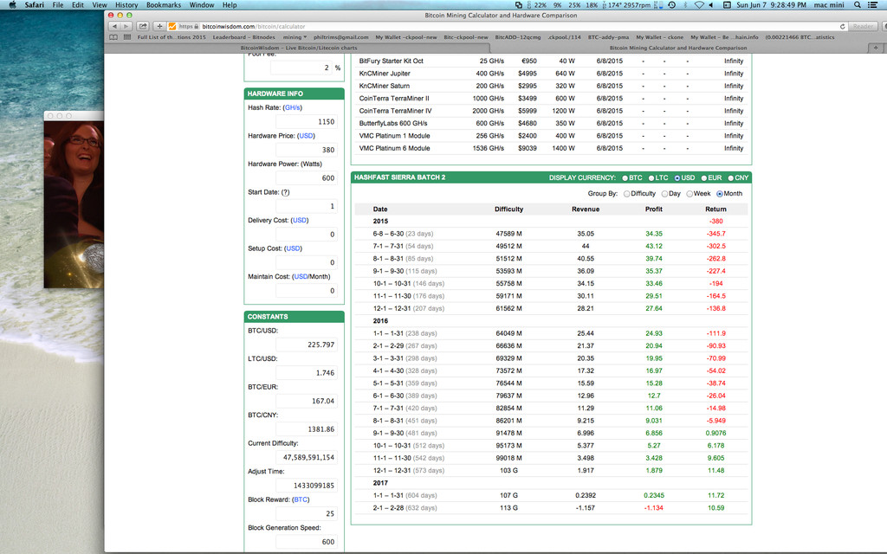887x554 pixels.
Task: Click the Difficulty column header
Action: coord(508,209)
